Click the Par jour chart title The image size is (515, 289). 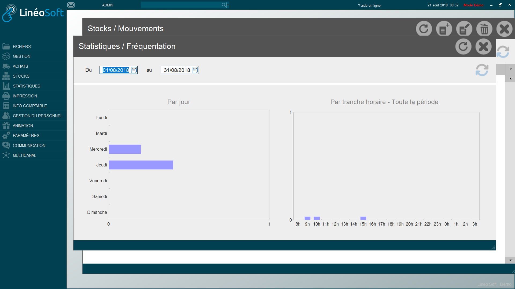pos(179,102)
